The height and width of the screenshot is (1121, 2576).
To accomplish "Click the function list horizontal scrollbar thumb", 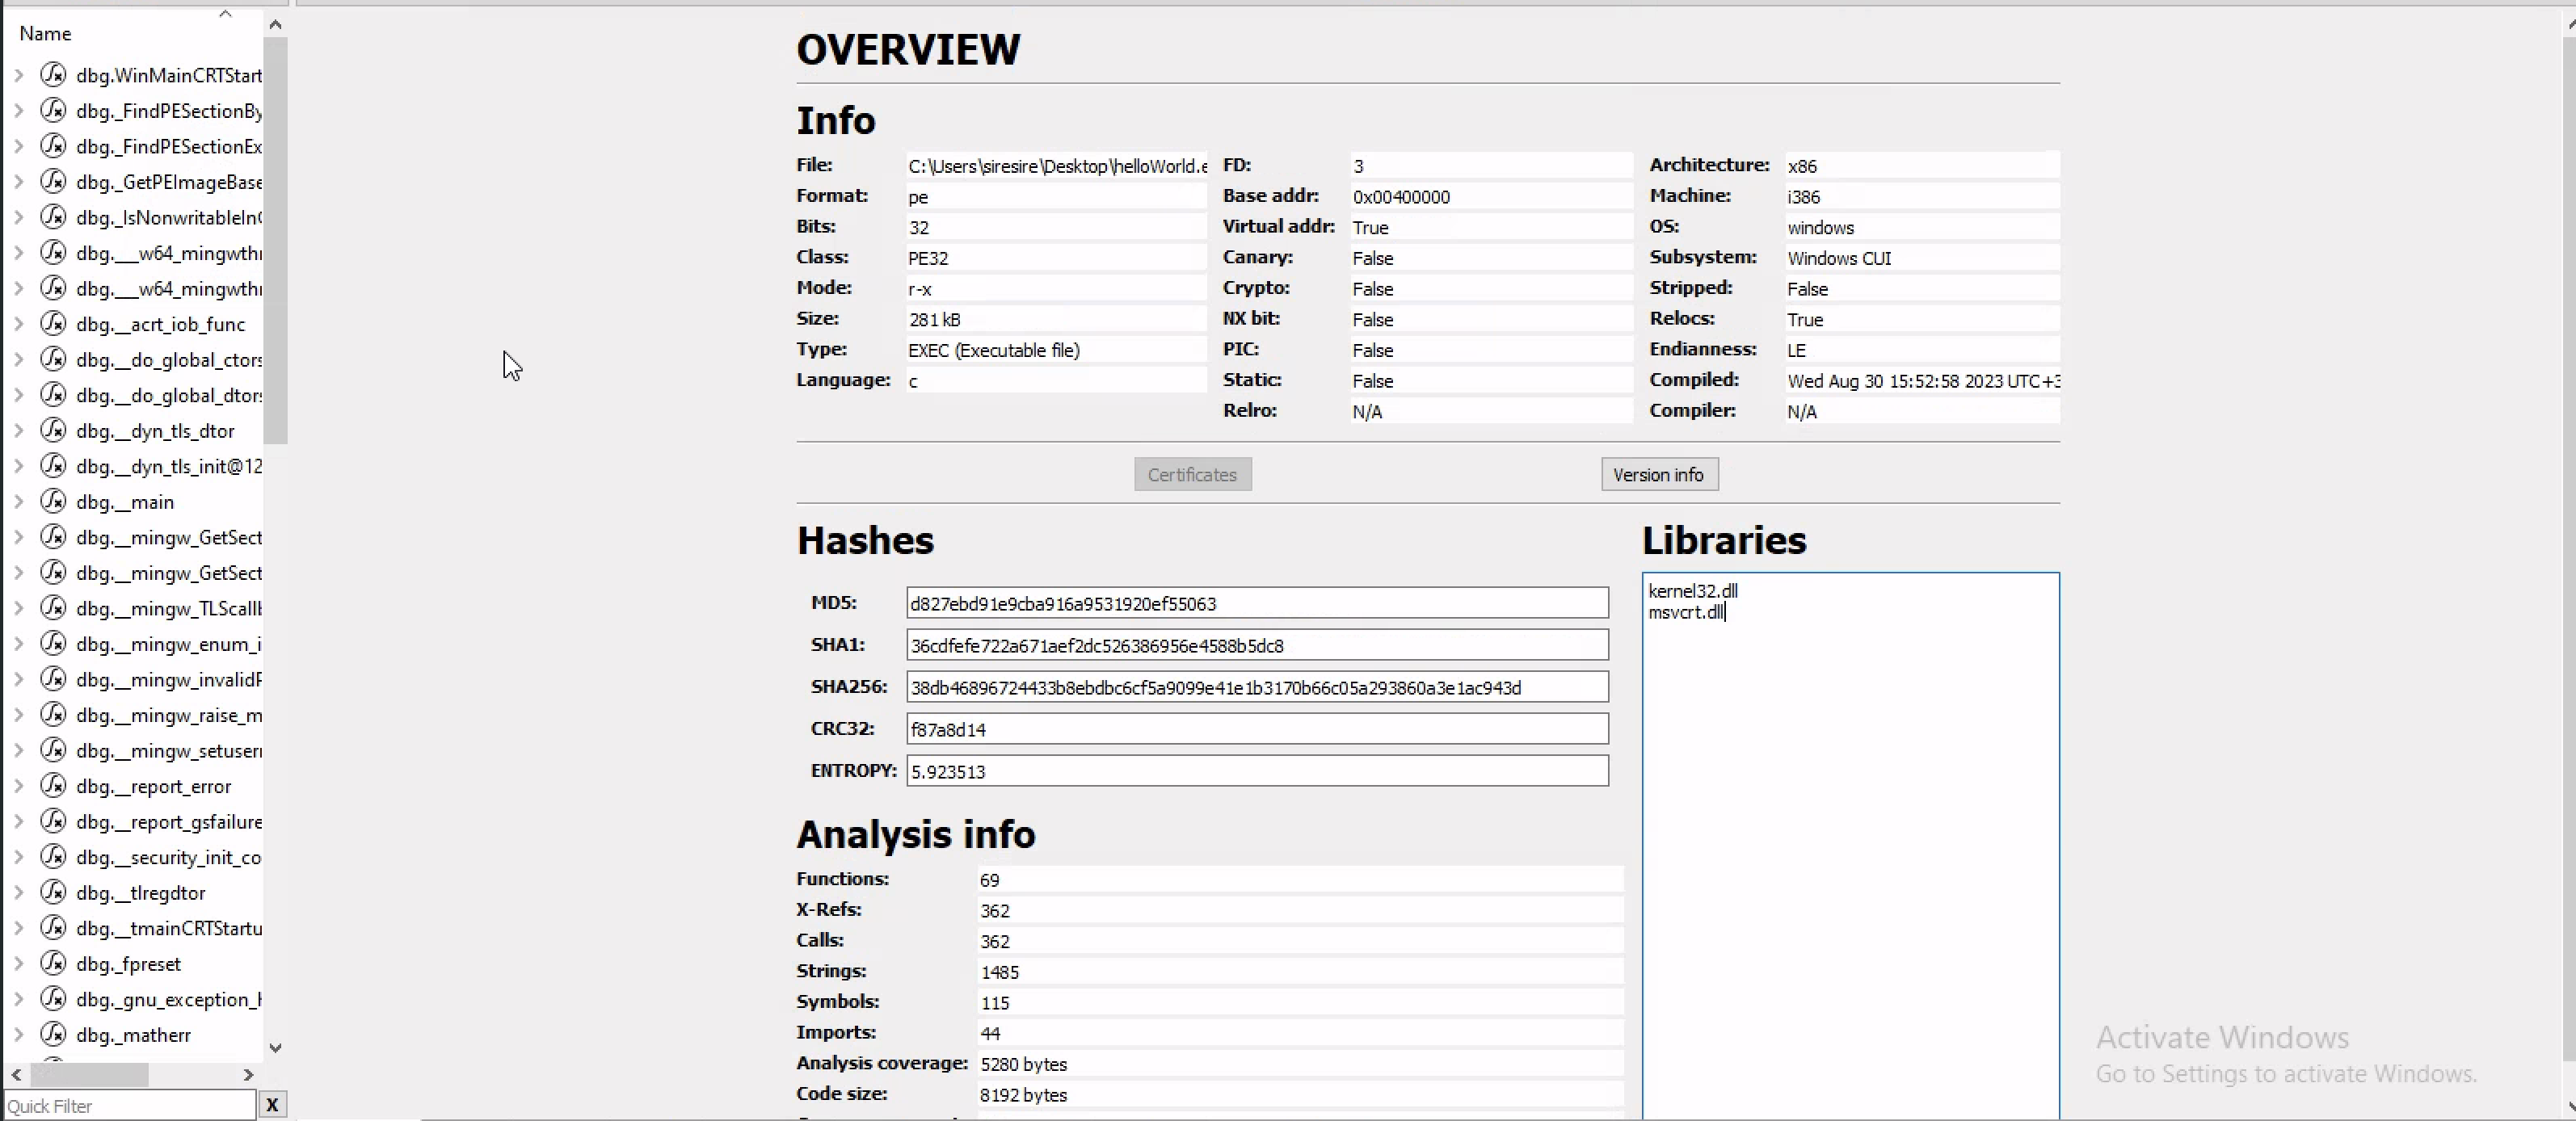I will tap(89, 1075).
